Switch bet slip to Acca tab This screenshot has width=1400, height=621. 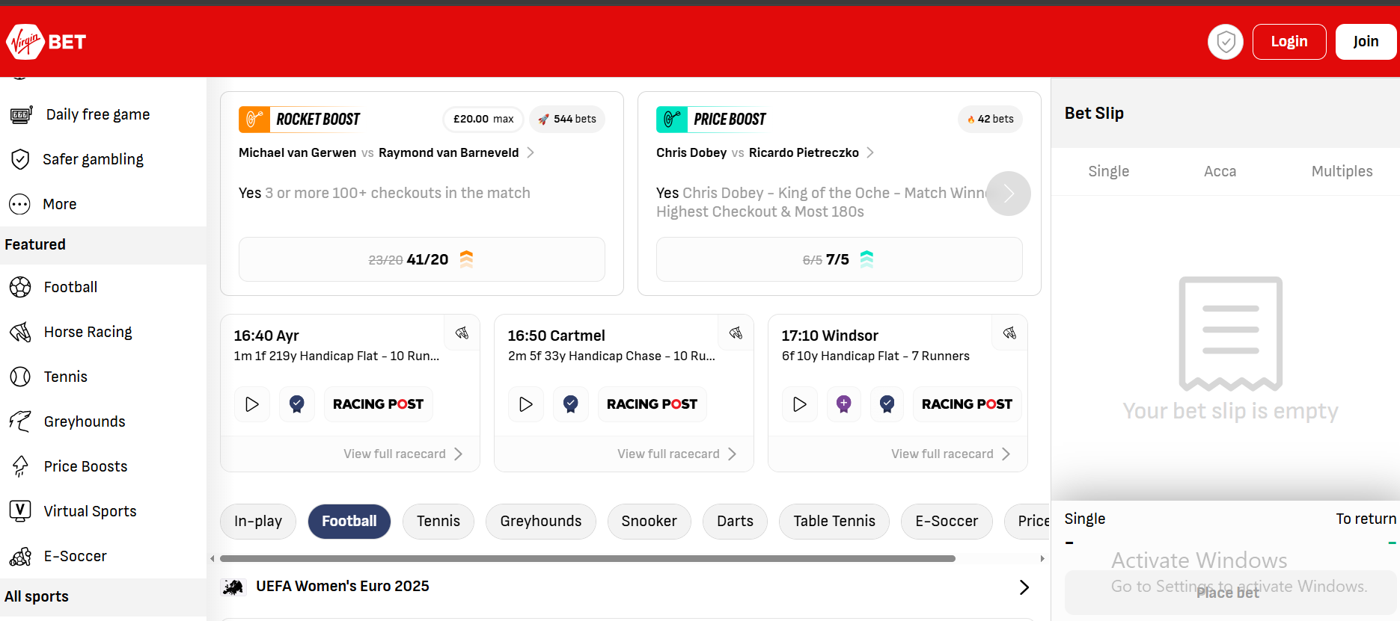coord(1220,171)
